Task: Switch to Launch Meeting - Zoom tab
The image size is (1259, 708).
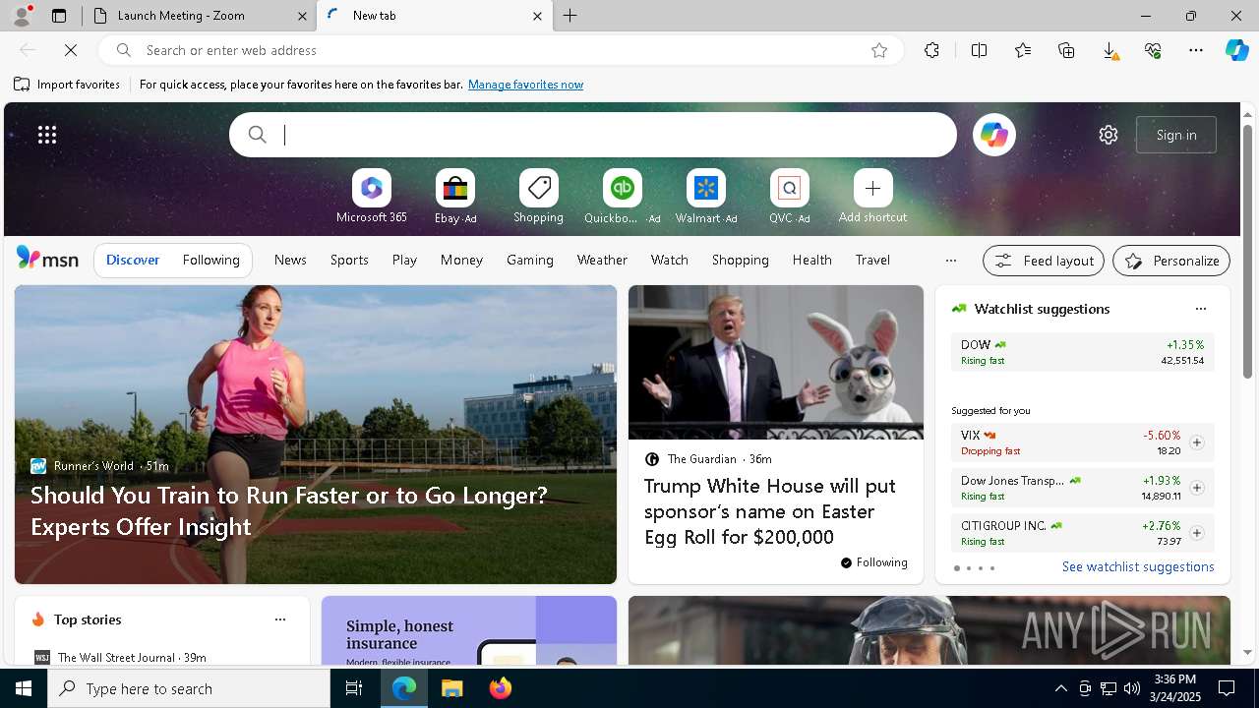Action: click(x=199, y=16)
